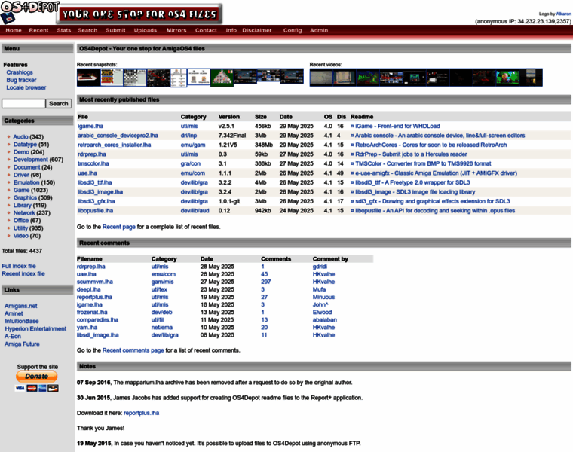This screenshot has width=573, height=452.
Task: Visit the Amigans.net link
Action: pyautogui.click(x=21, y=306)
